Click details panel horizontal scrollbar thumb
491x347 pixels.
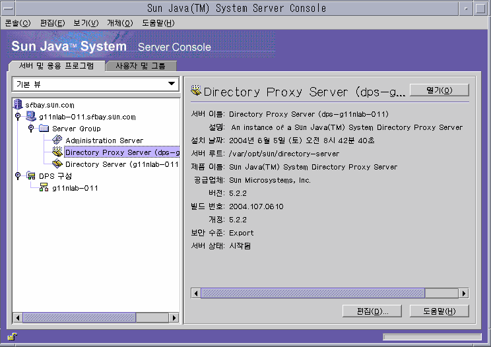[x=313, y=293]
